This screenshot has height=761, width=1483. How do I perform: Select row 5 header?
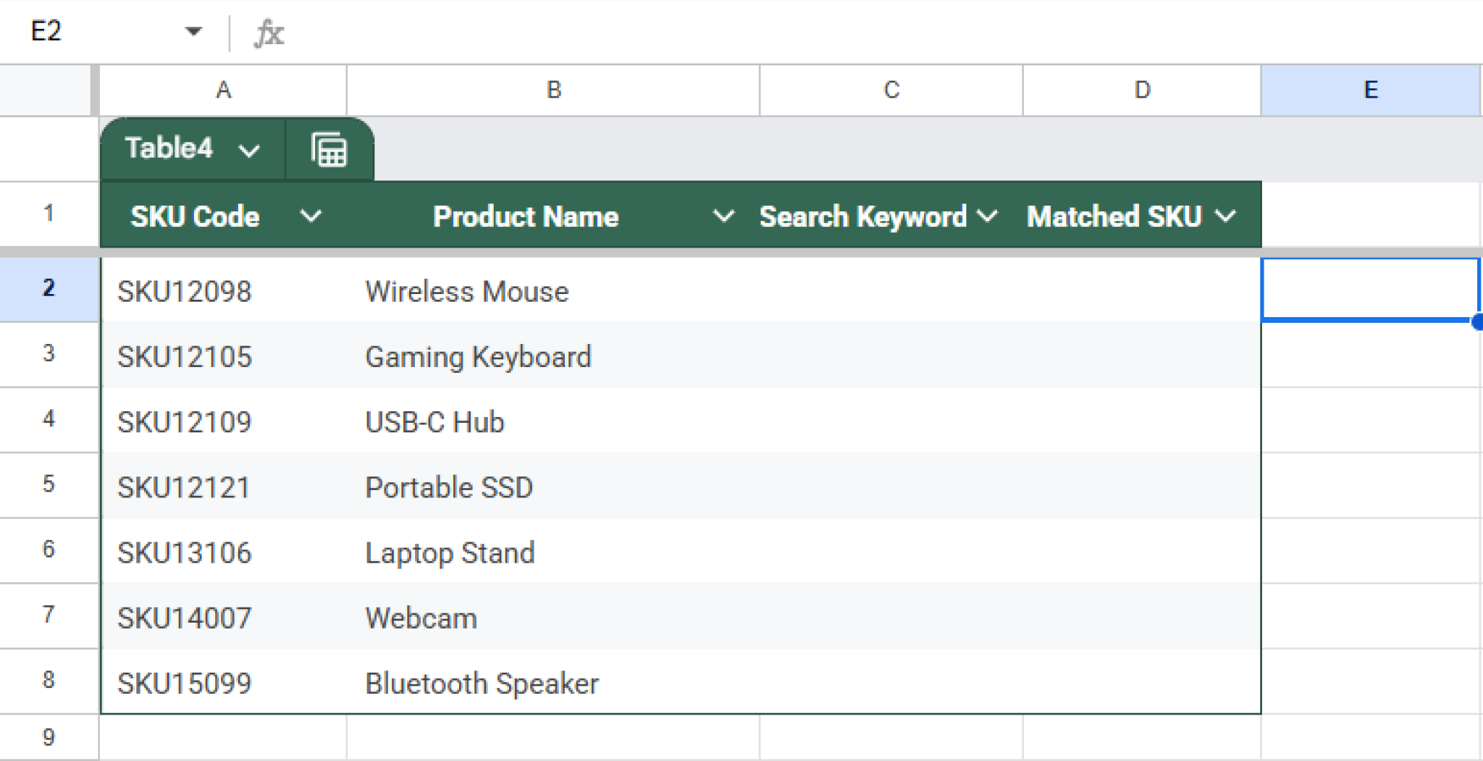[49, 484]
